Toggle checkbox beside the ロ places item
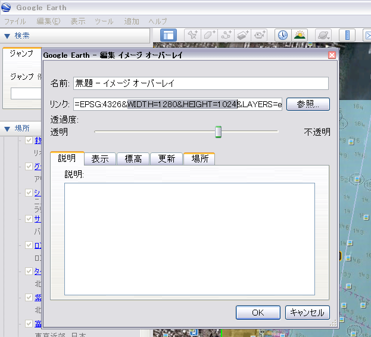 [x=29, y=245]
